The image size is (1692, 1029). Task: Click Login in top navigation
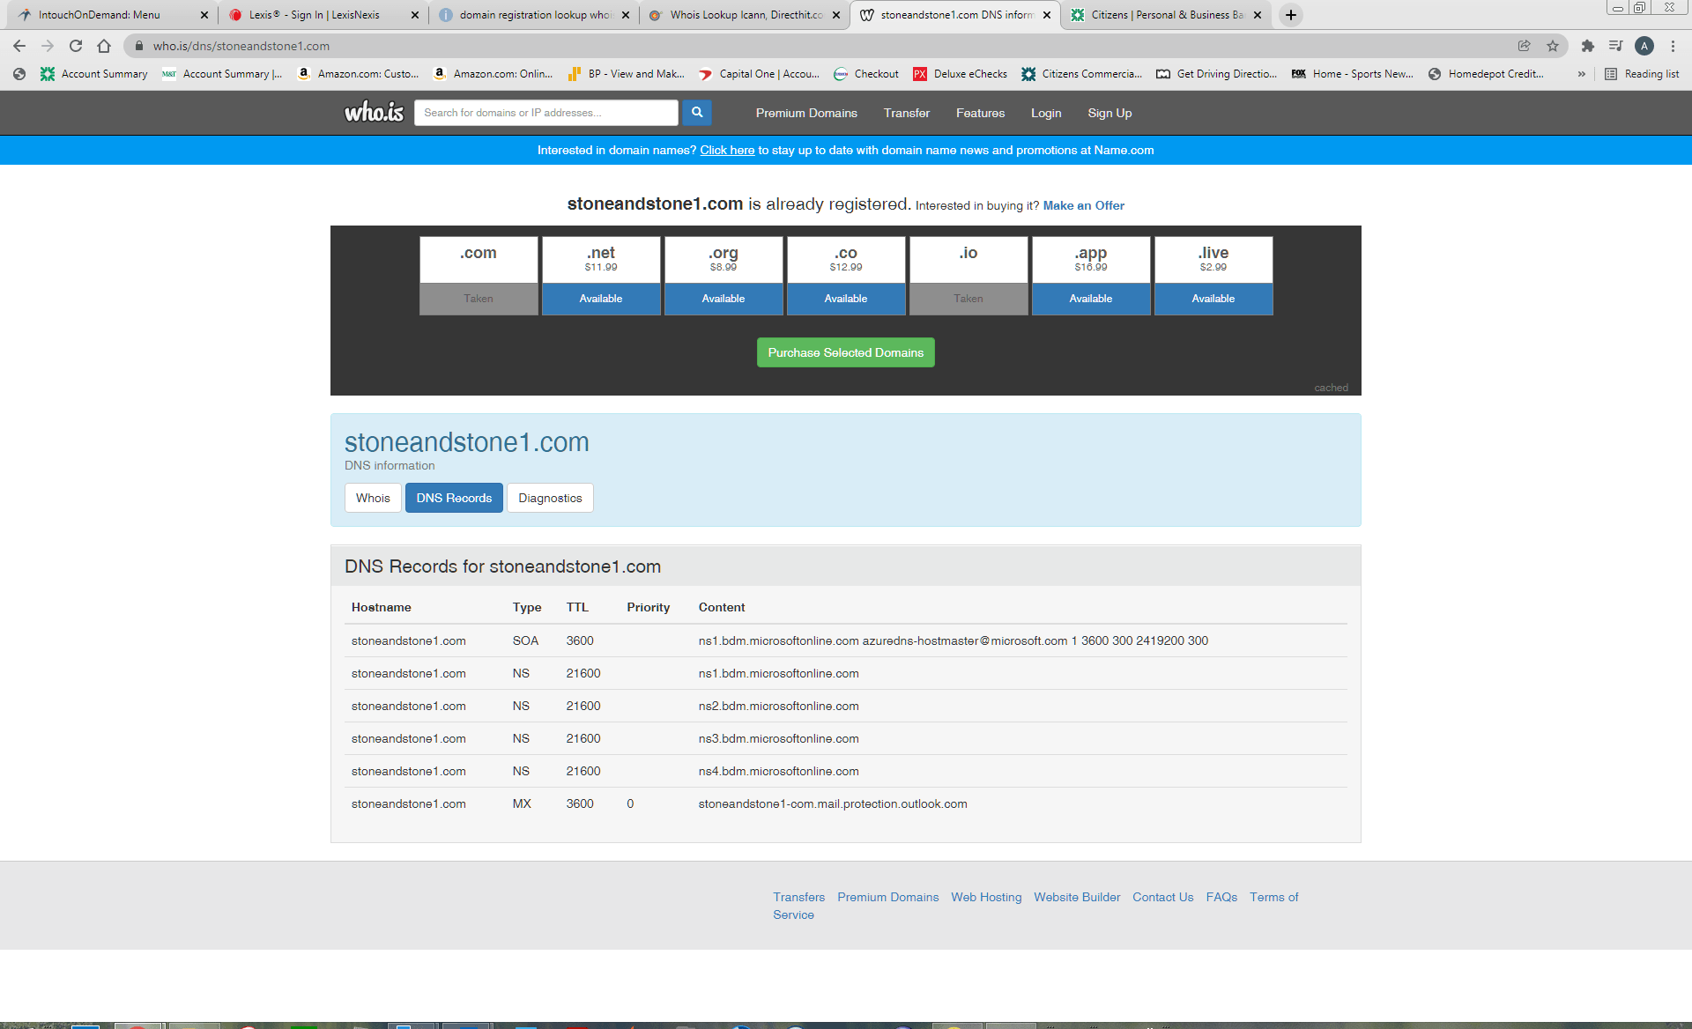point(1046,113)
